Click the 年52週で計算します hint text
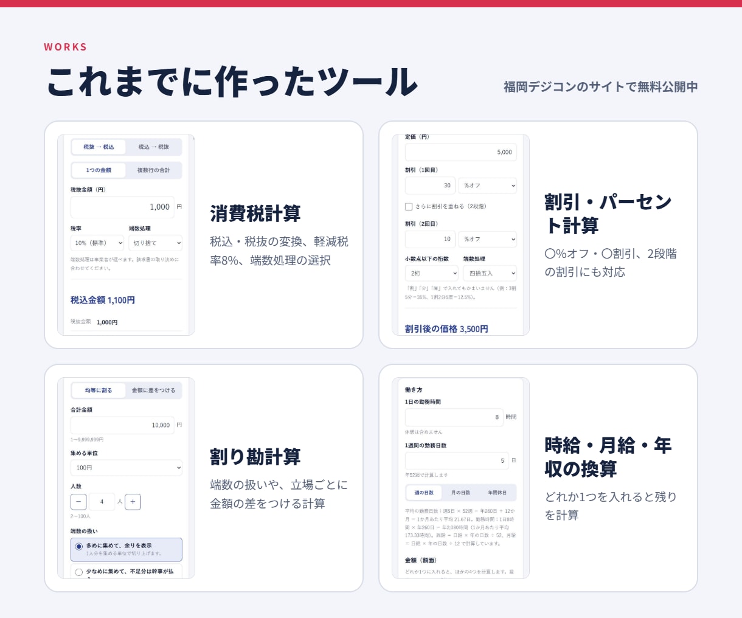This screenshot has height=618, width=742. click(426, 475)
